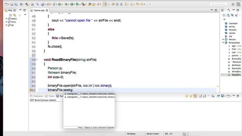Screen dimensions: 242x136
Task: Open dropdown arrow next to Run button
Action: pyautogui.click(x=74, y=5)
